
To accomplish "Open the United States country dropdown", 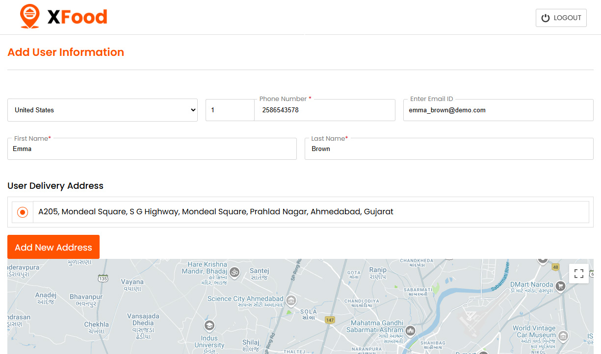I will 103,110.
